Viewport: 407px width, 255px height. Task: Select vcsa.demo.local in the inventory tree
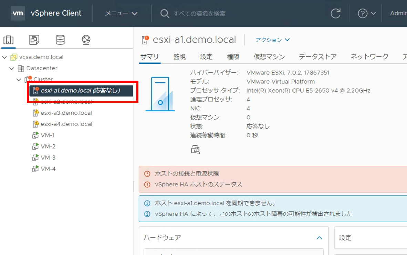point(41,57)
